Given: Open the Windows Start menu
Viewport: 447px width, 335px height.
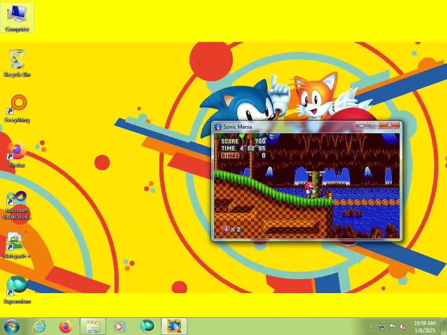Looking at the screenshot, I should (12, 326).
